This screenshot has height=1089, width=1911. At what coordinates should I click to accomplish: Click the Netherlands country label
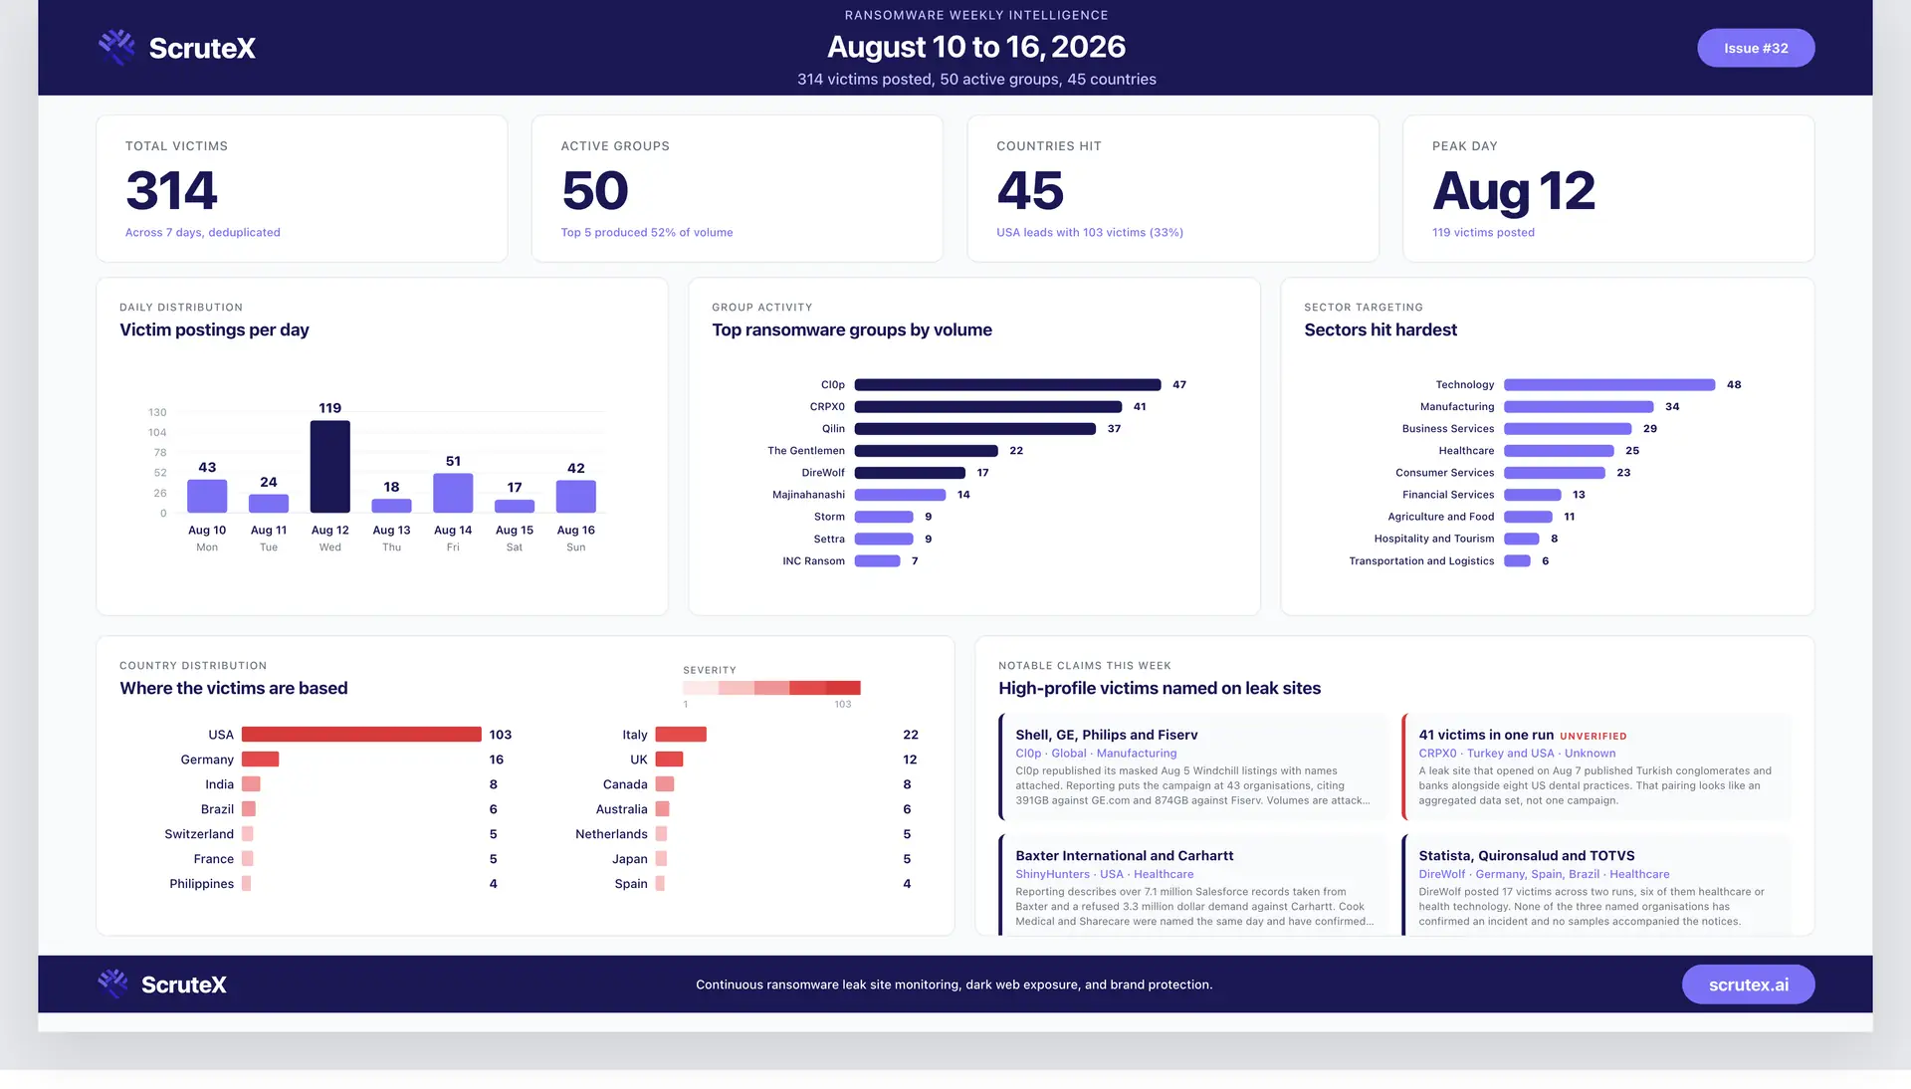click(x=611, y=834)
